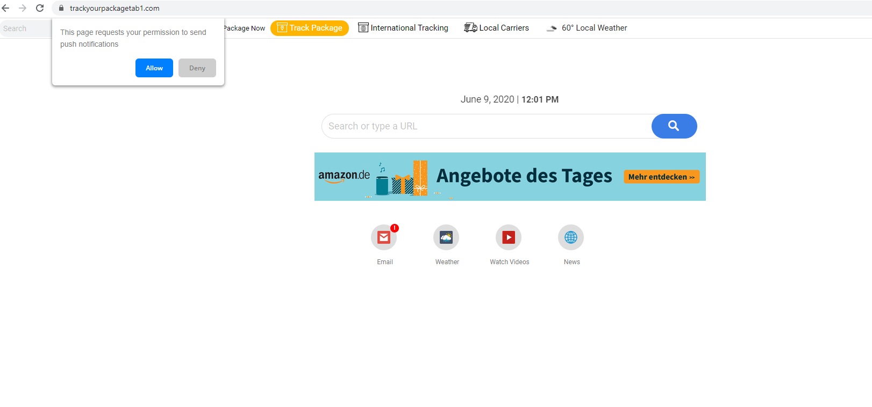
Task: Click the yellow Track Package button
Action: click(310, 28)
